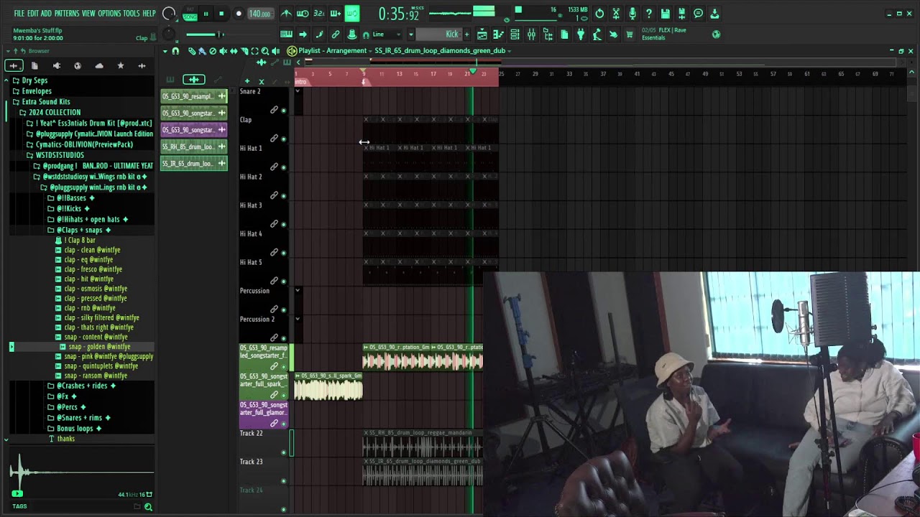Click the multilink to controllers chain icon
Viewport: 920px width, 517px height.
[335, 34]
